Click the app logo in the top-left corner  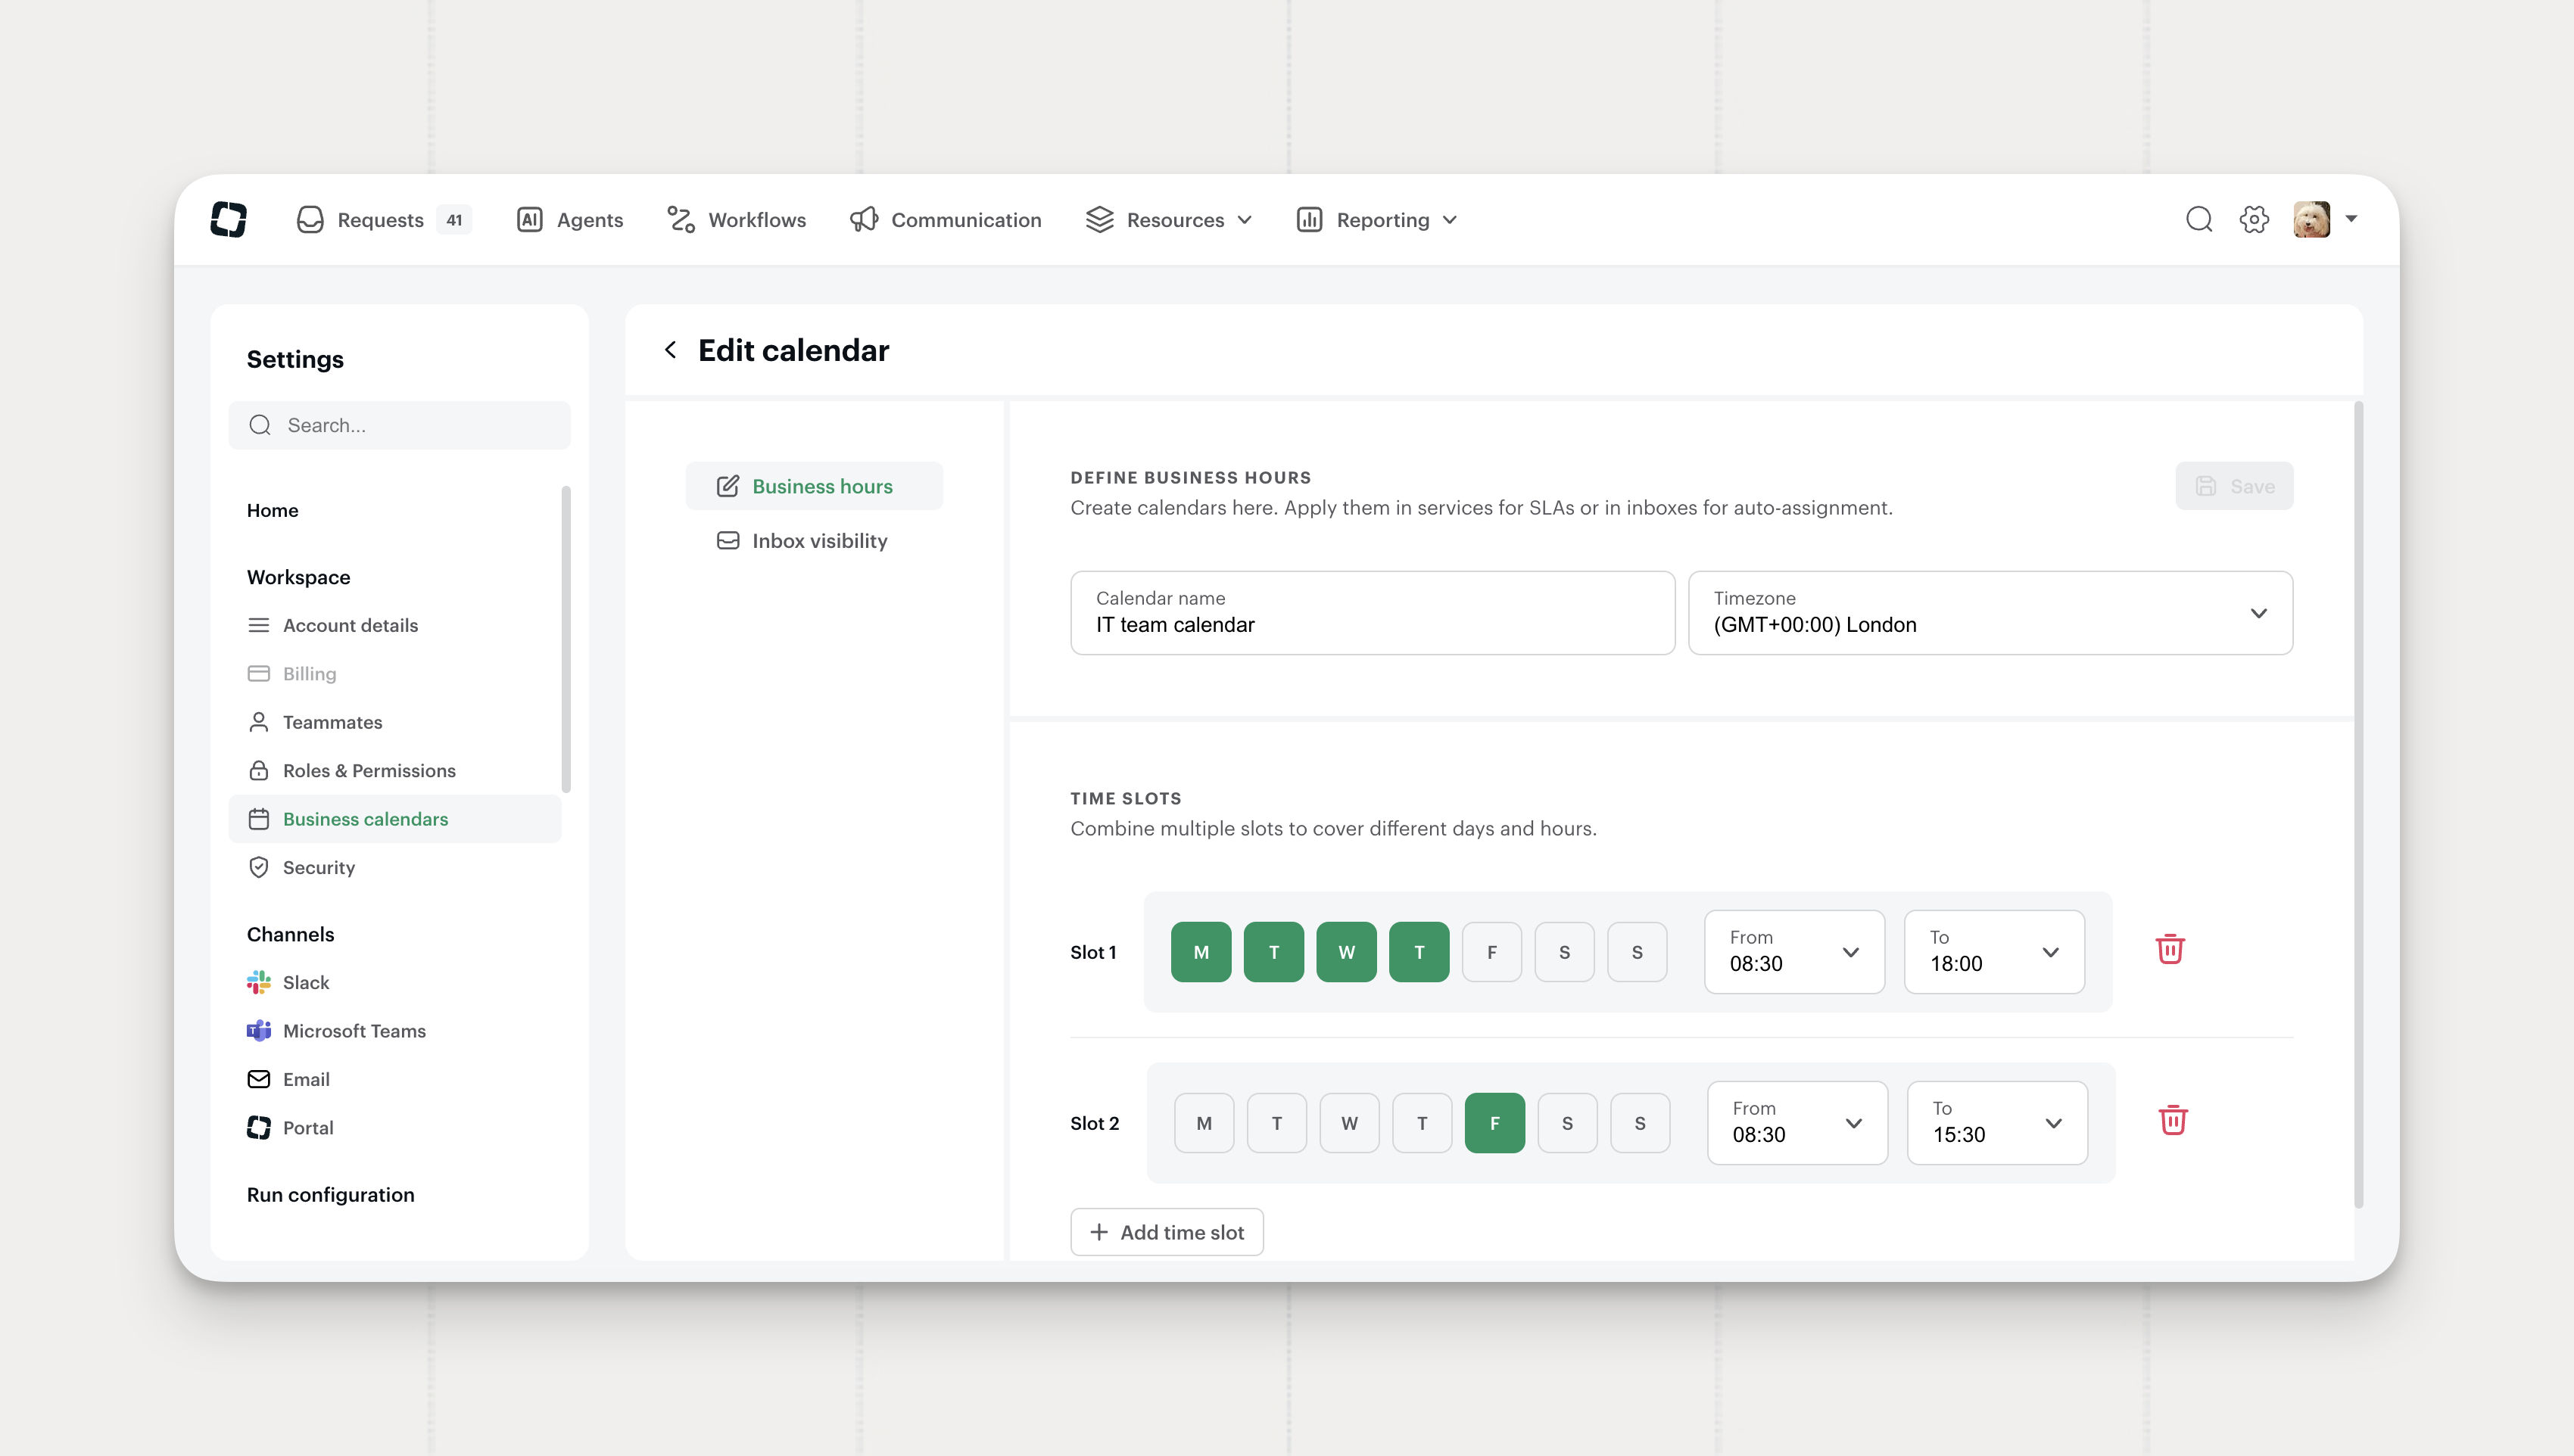pos(229,220)
